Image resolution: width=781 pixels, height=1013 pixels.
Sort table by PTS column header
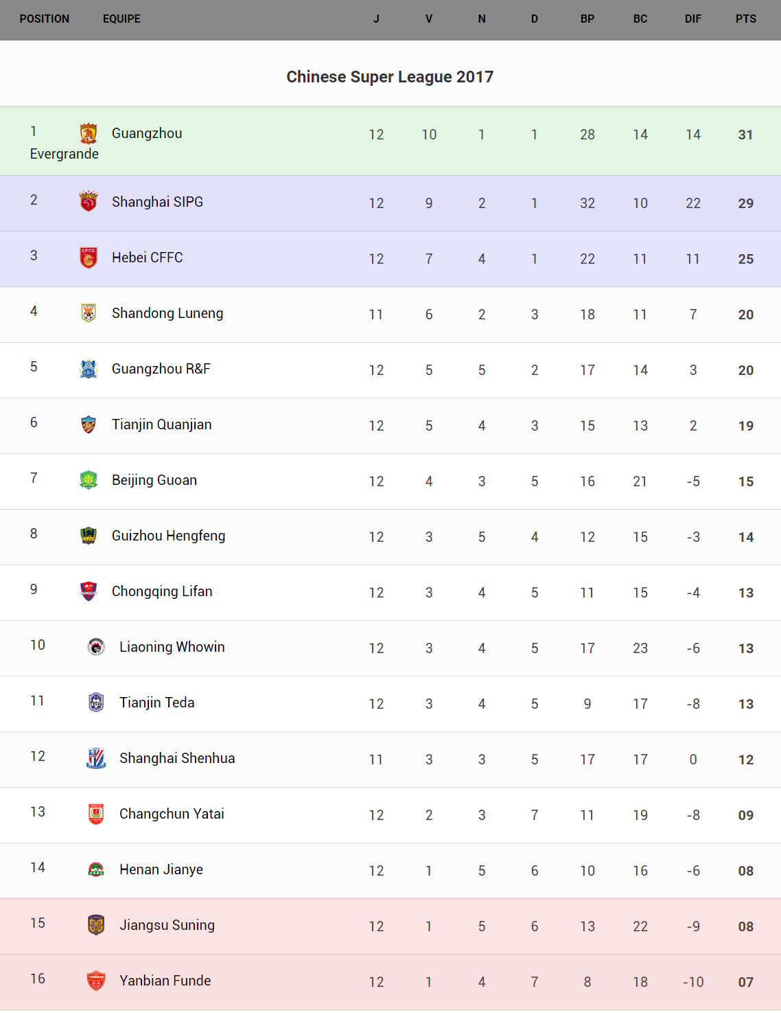coord(745,19)
